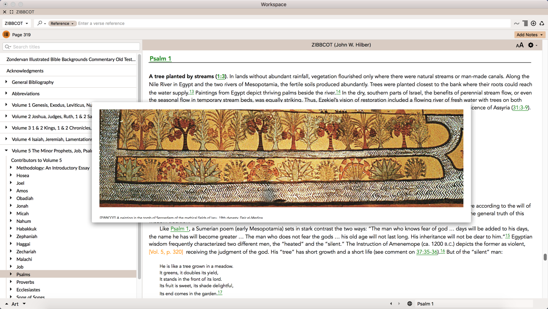Select Zechariah in the contents tree
The width and height of the screenshot is (548, 309).
[x=26, y=252]
